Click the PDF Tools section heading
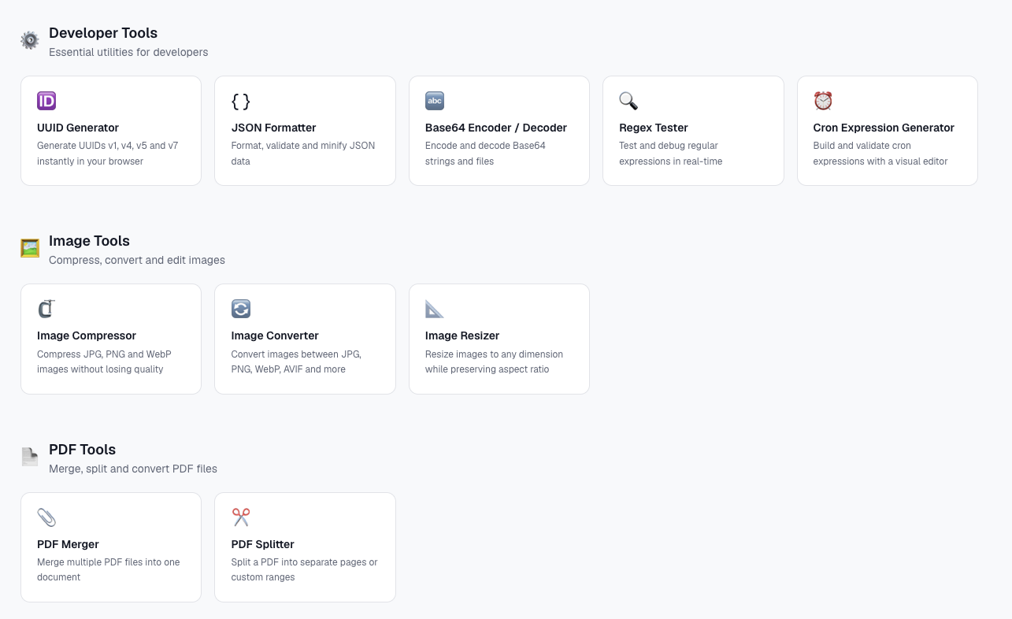This screenshot has width=1012, height=619. 82,450
